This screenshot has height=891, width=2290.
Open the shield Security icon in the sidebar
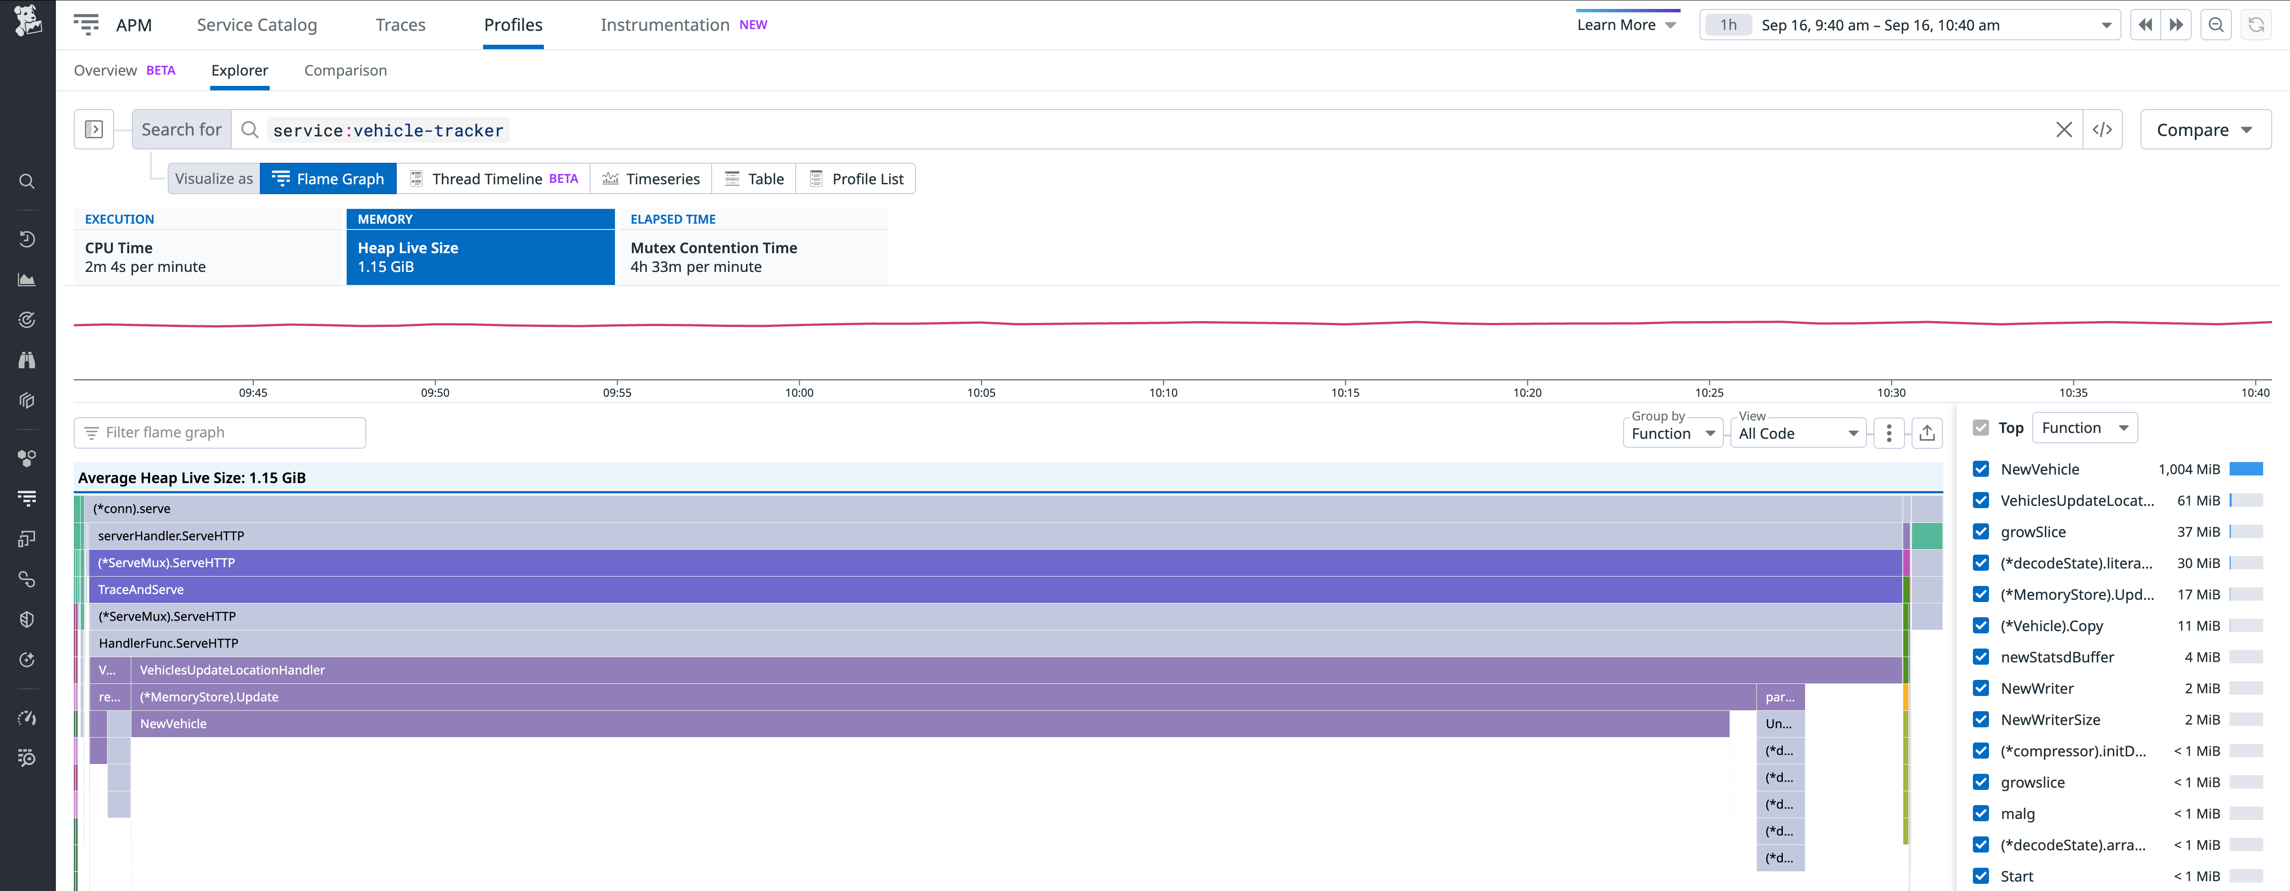(27, 619)
